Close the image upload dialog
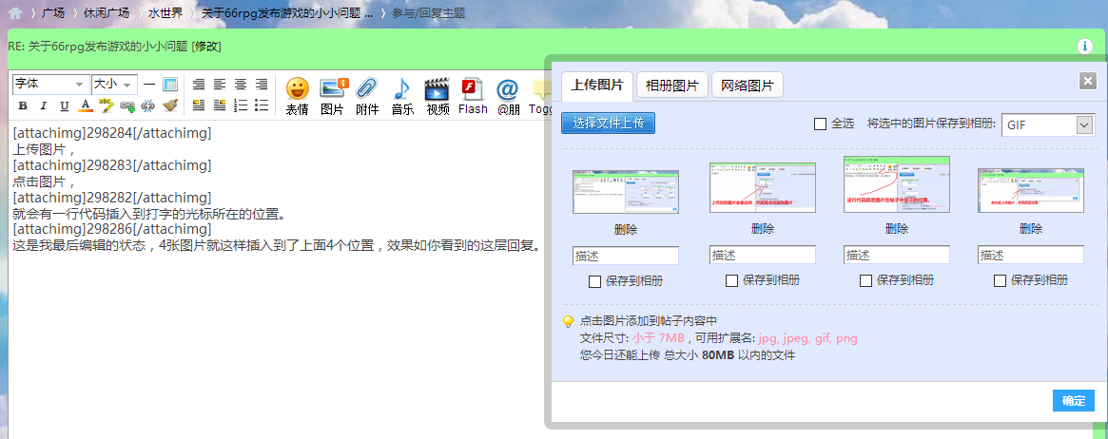The height and width of the screenshot is (439, 1108). [1087, 81]
